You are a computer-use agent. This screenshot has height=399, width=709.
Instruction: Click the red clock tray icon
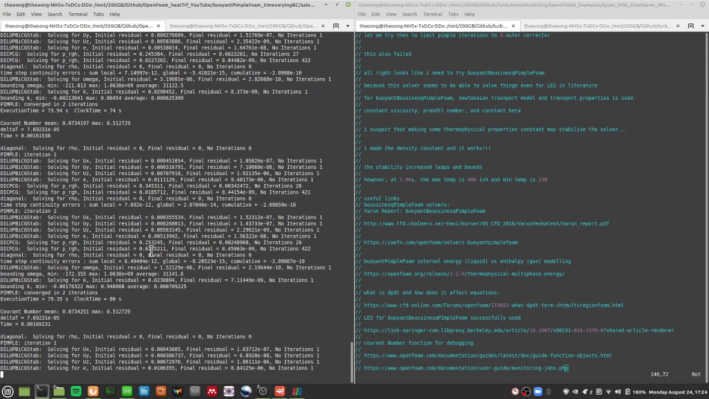click(515, 391)
